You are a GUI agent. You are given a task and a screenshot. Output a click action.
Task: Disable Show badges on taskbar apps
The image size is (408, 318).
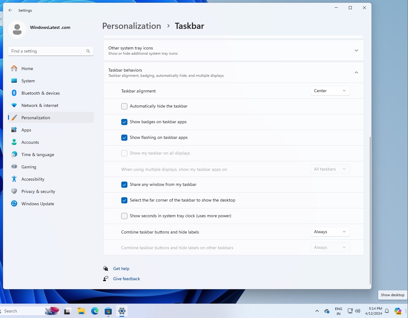[124, 122]
